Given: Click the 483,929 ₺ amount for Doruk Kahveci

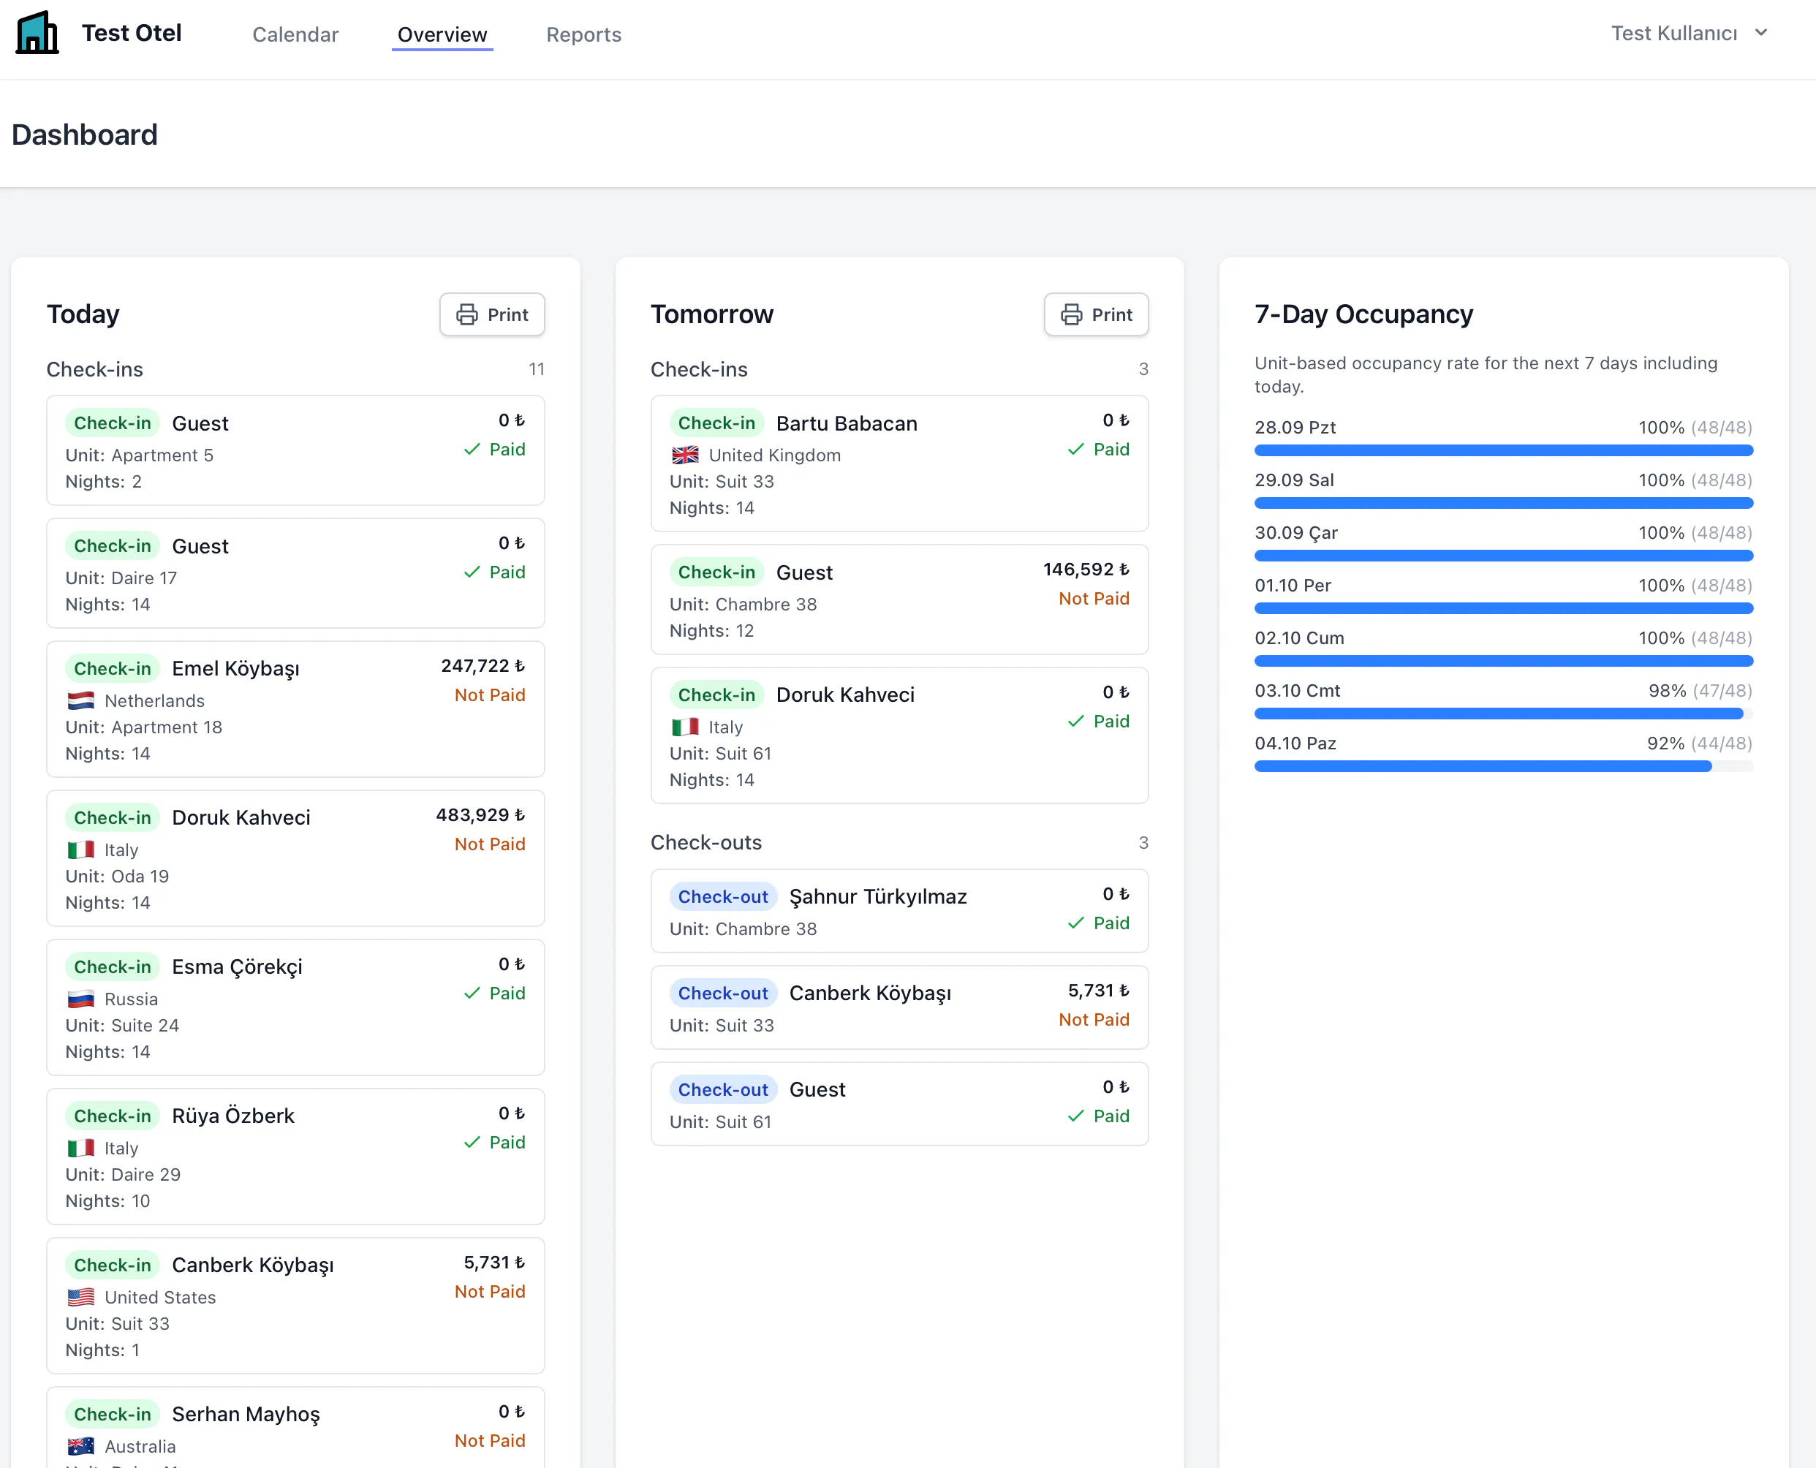Looking at the screenshot, I should click(x=480, y=815).
